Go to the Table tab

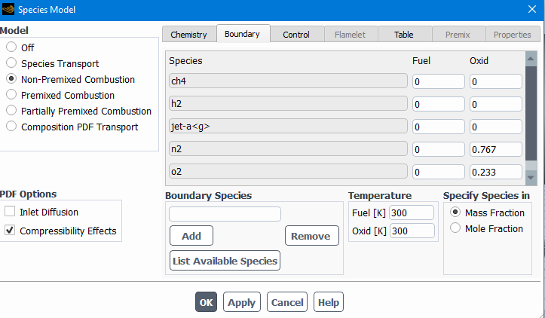(x=403, y=35)
